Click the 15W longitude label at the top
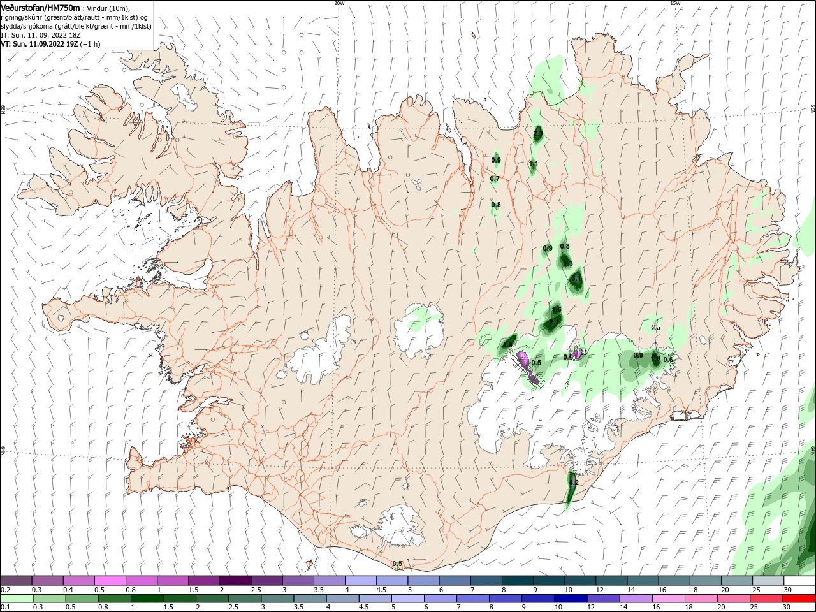 coord(674,3)
